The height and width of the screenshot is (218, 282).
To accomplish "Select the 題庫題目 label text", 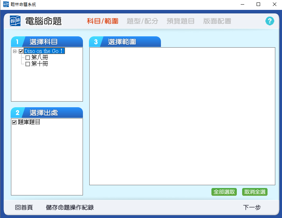I will (x=29, y=122).
